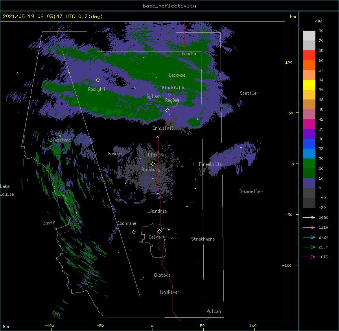Select the yellow diamond marker inside Calgary boundary
The width and height of the screenshot is (339, 331).
tap(159, 232)
